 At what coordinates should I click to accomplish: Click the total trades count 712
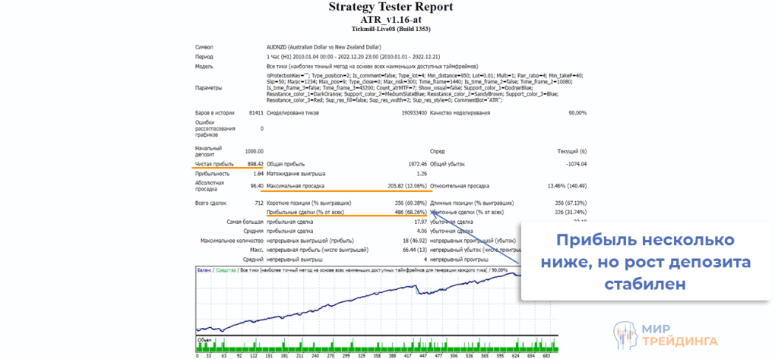[258, 204]
